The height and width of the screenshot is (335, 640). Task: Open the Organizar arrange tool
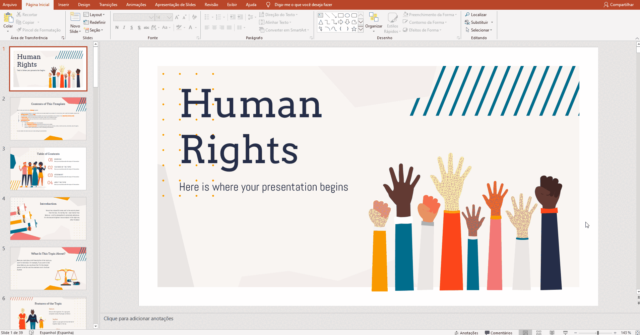[x=374, y=21]
